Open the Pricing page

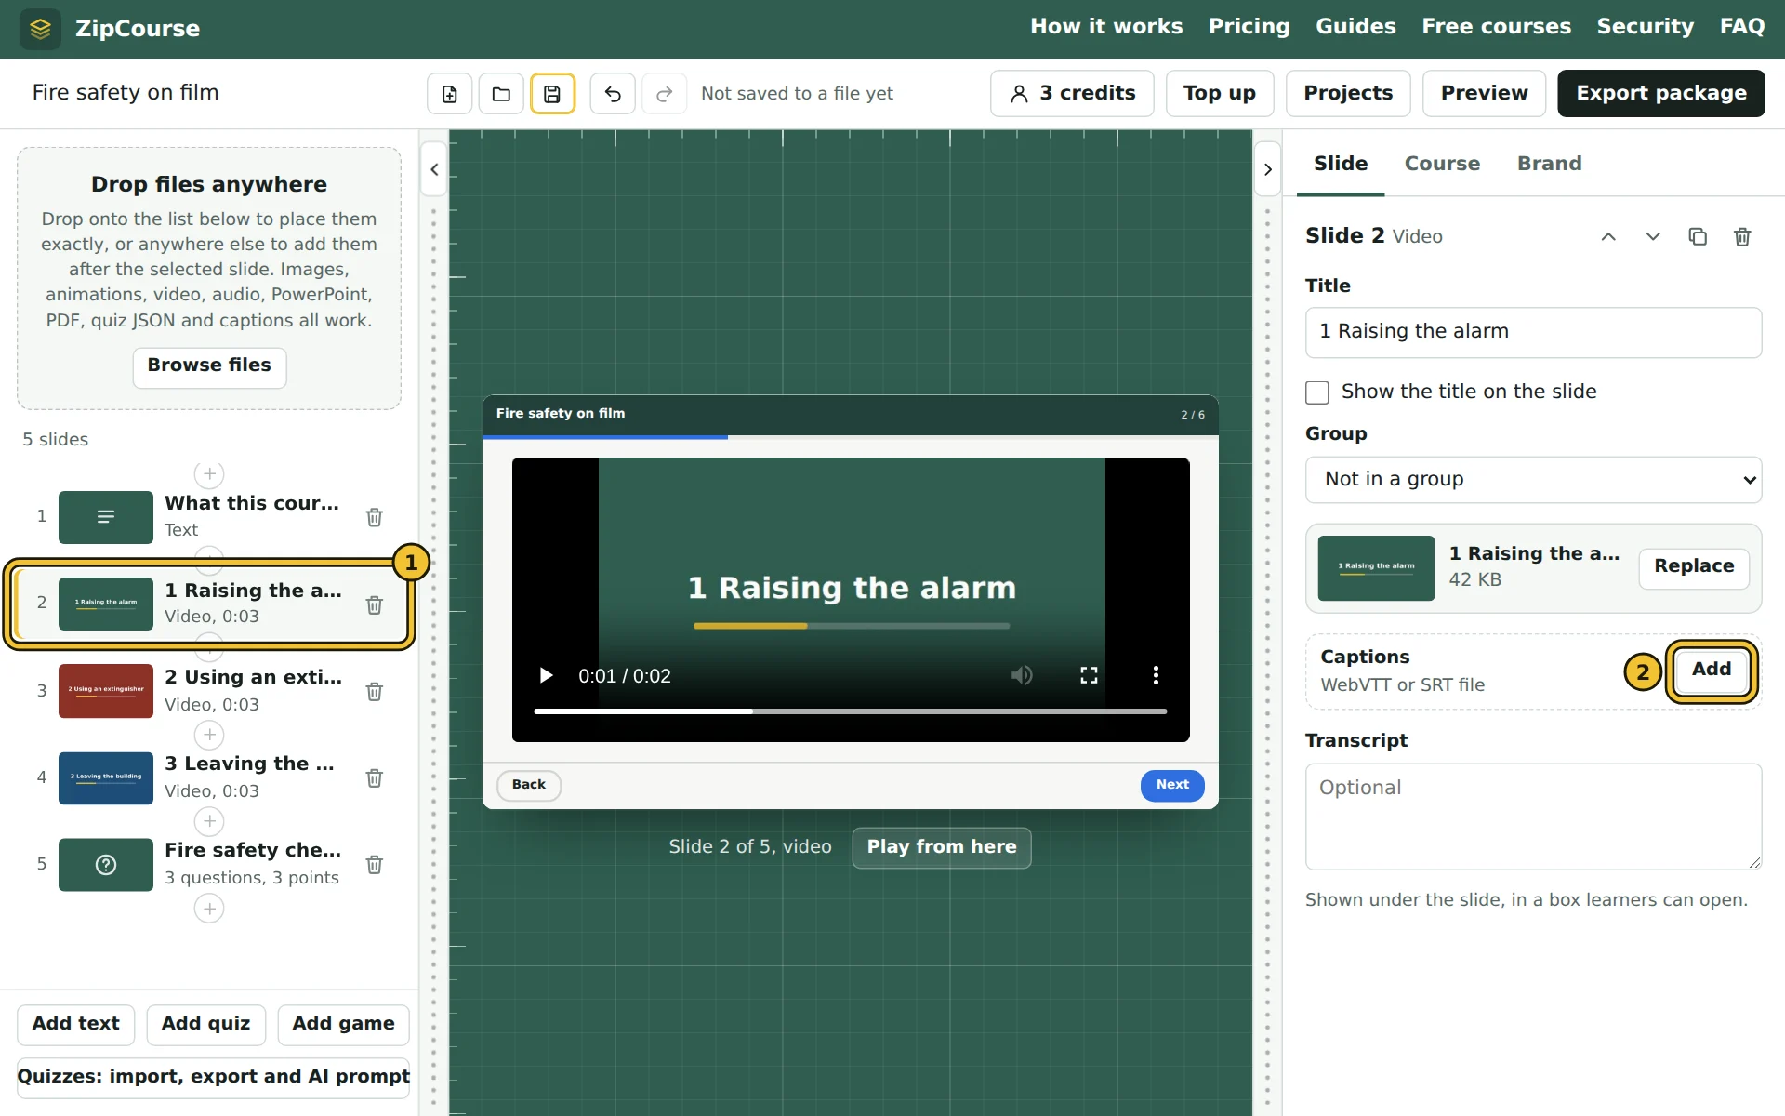[1249, 27]
